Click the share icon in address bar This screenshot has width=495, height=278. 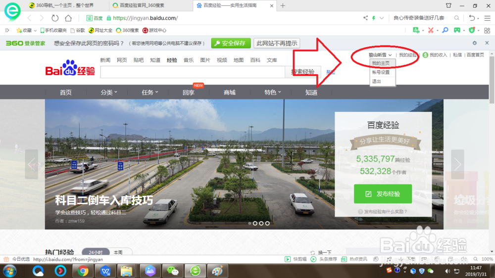[365, 18]
